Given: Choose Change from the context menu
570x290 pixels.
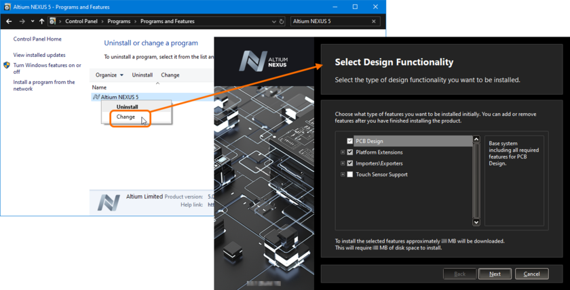Looking at the screenshot, I should 126,117.
